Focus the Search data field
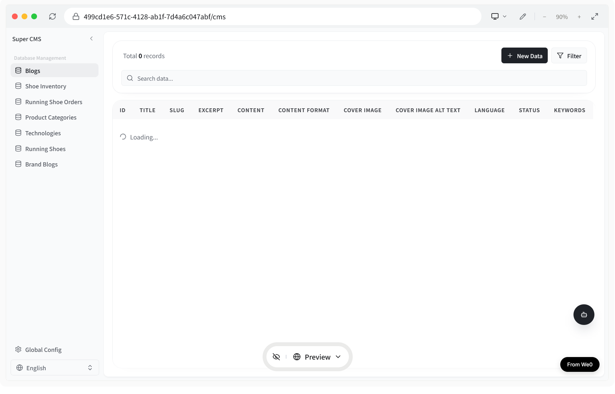 [354, 78]
